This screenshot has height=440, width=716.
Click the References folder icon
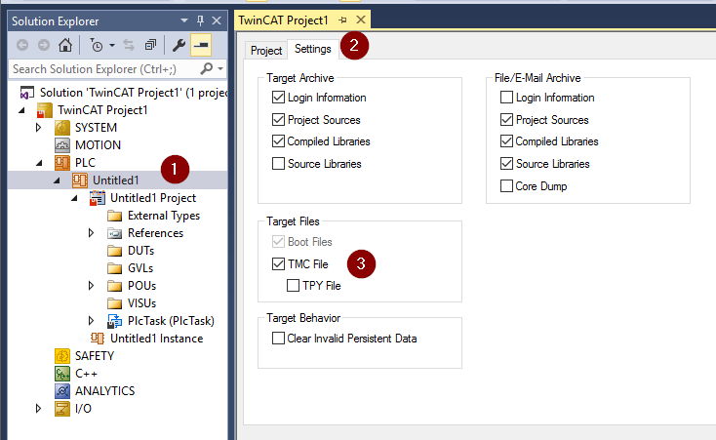point(114,233)
